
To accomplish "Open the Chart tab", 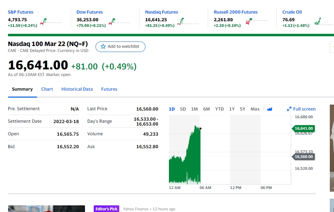I will point(47,89).
